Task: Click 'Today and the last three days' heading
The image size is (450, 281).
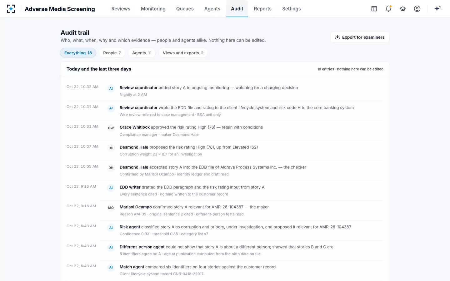Action: pyautogui.click(x=99, y=69)
